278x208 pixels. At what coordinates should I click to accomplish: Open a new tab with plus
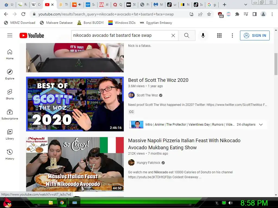225,5
